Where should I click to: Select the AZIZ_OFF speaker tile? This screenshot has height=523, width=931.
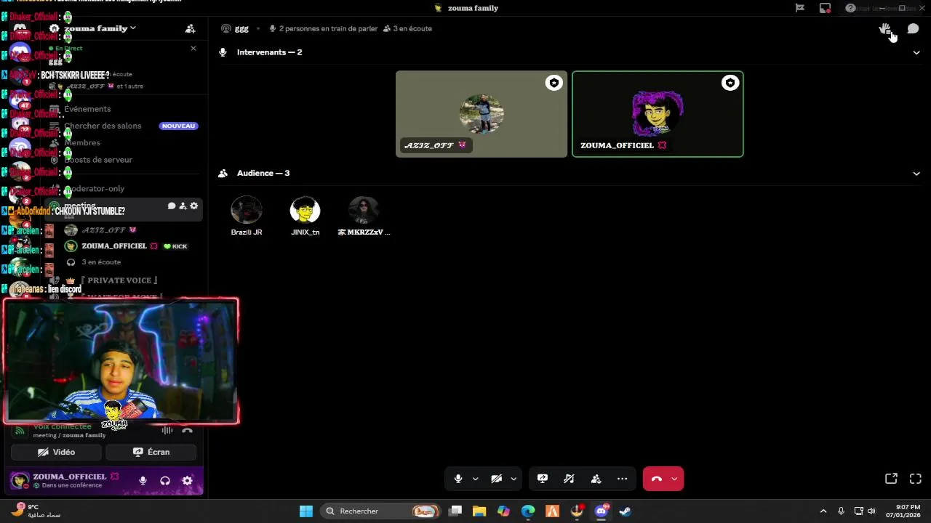pyautogui.click(x=482, y=114)
